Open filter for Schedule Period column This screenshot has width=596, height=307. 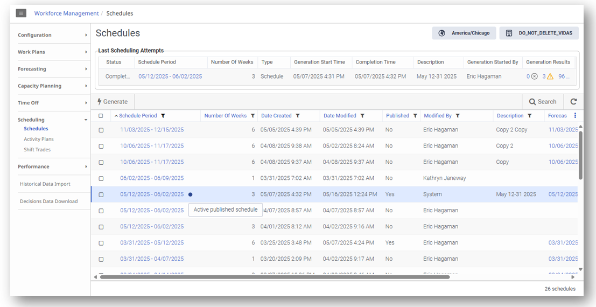coord(163,116)
